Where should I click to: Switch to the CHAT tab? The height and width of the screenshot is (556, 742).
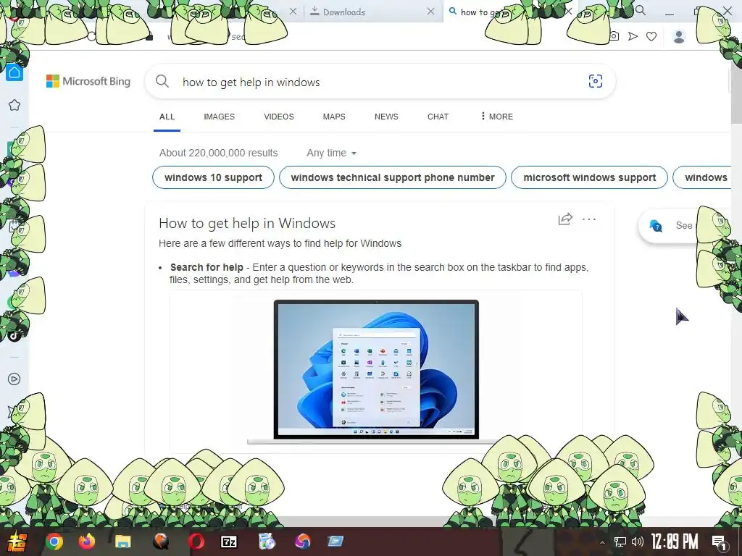[x=438, y=117]
